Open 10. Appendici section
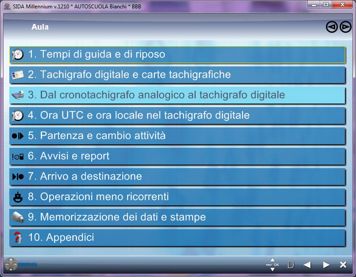Screen dimensions: 356x277 pyautogui.click(x=177, y=238)
